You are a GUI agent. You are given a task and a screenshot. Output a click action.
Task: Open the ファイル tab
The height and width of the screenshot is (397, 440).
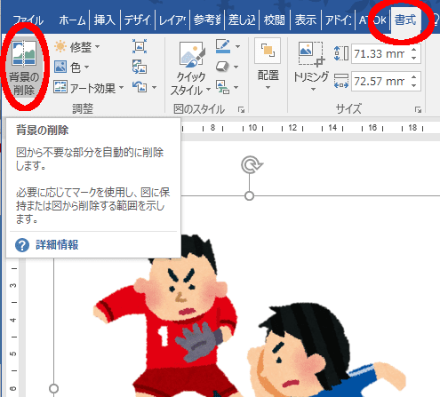click(28, 20)
